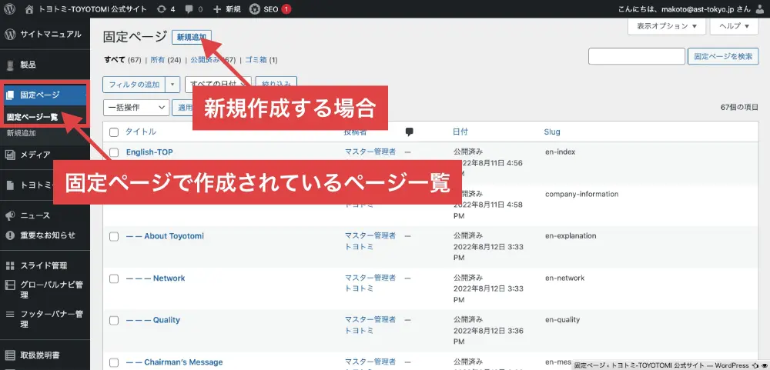The image size is (770, 370).
Task: Click the 絞り込み button
Action: tap(276, 85)
